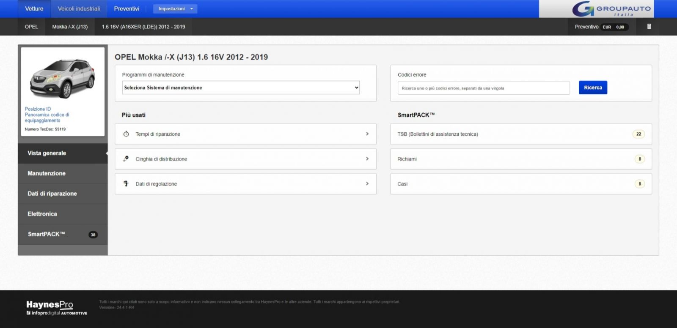This screenshot has width=677, height=328.
Task: Expand Cinghia di distribuzione via its chevron
Action: pyautogui.click(x=367, y=159)
